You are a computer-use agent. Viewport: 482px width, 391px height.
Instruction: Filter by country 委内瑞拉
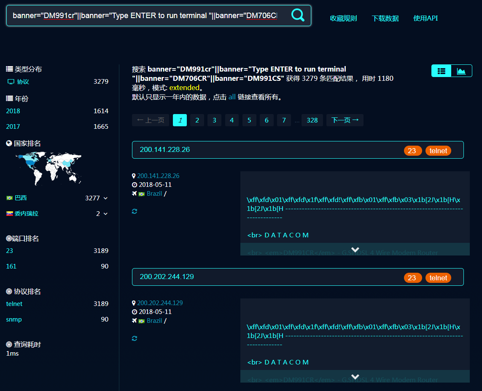(27, 213)
